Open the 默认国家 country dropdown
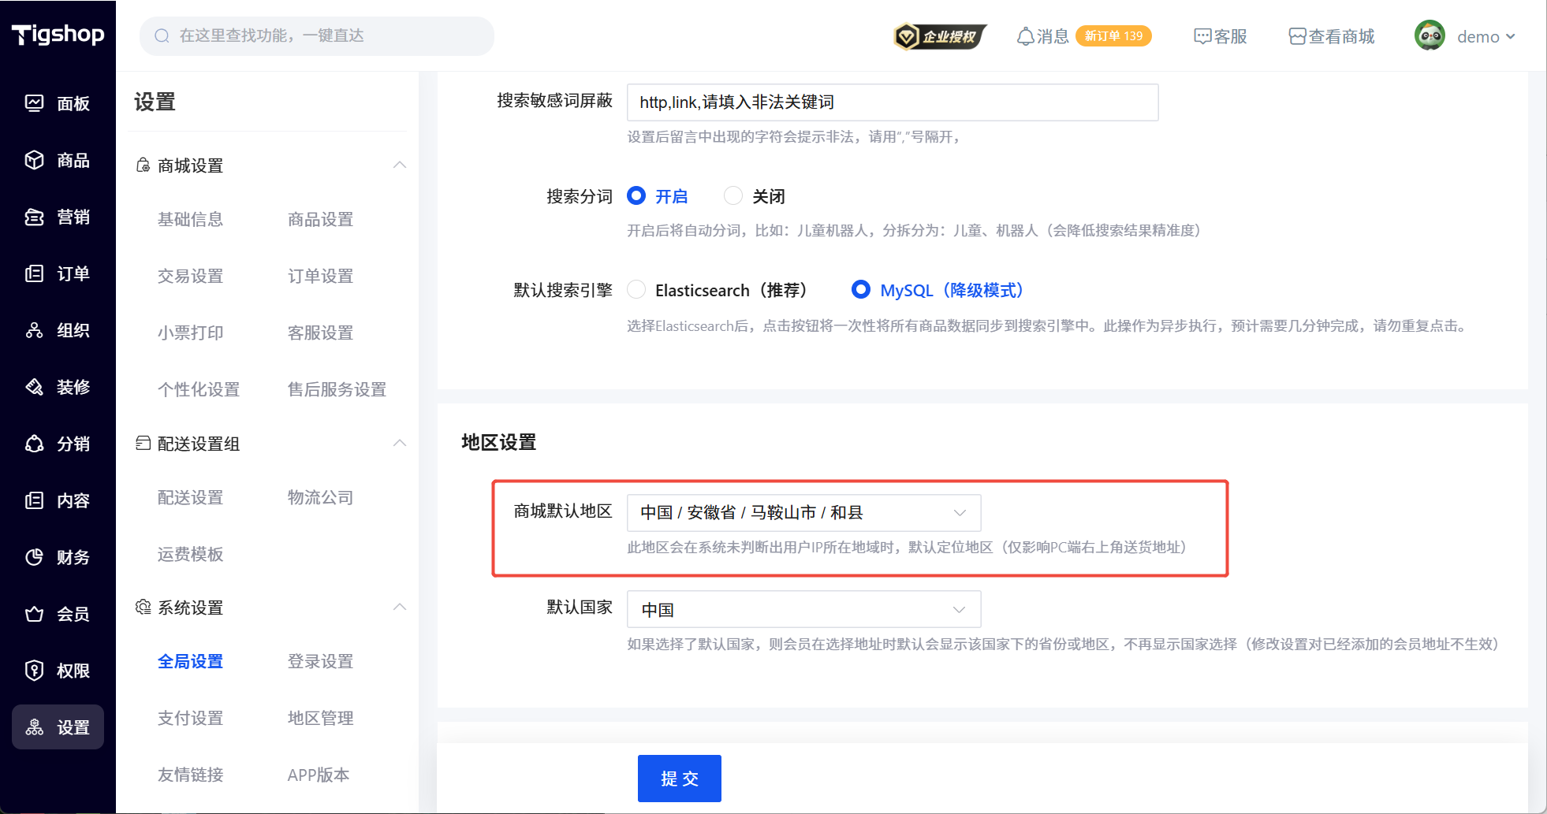Image resolution: width=1547 pixels, height=814 pixels. (x=803, y=609)
